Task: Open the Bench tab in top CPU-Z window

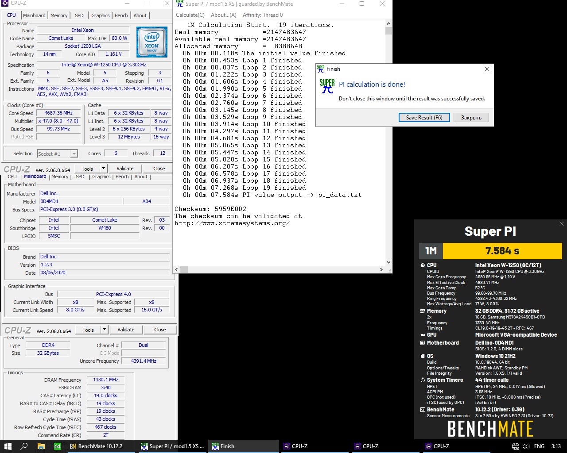Action: pyautogui.click(x=121, y=15)
